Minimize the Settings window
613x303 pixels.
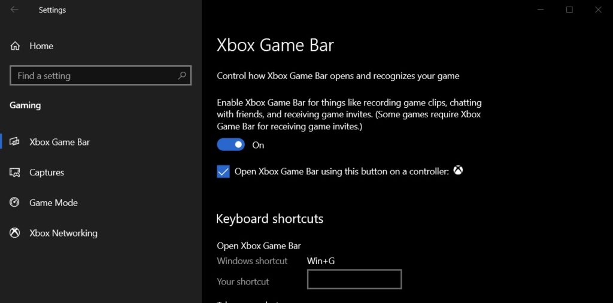coord(541,10)
